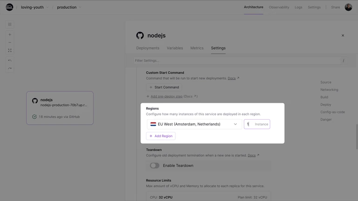Click the Start Command button
This screenshot has height=201, width=358.
pos(164,87)
